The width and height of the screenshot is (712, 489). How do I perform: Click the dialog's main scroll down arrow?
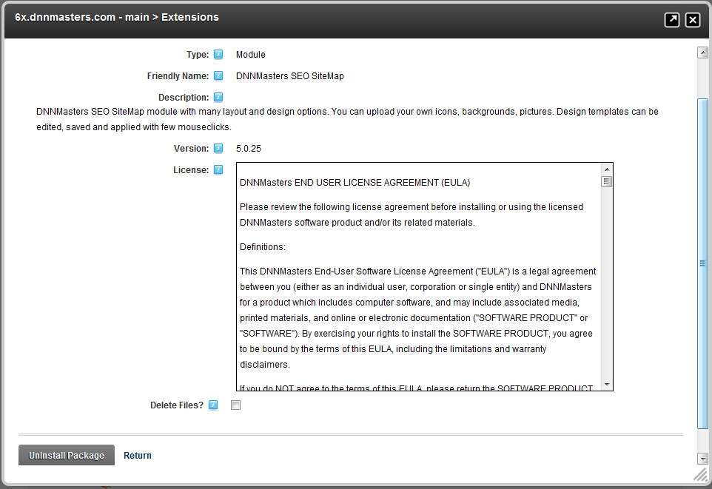click(x=702, y=459)
